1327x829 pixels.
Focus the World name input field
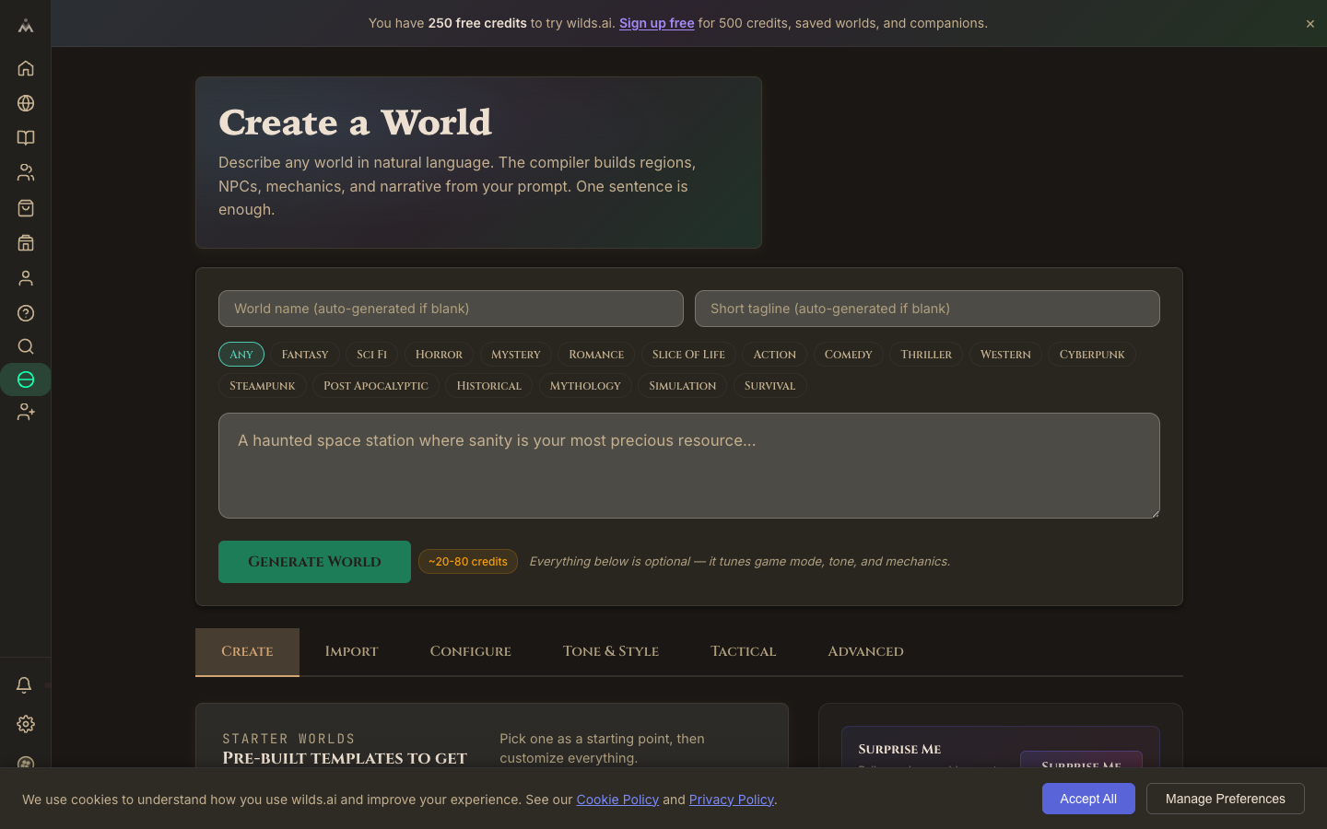click(x=451, y=309)
